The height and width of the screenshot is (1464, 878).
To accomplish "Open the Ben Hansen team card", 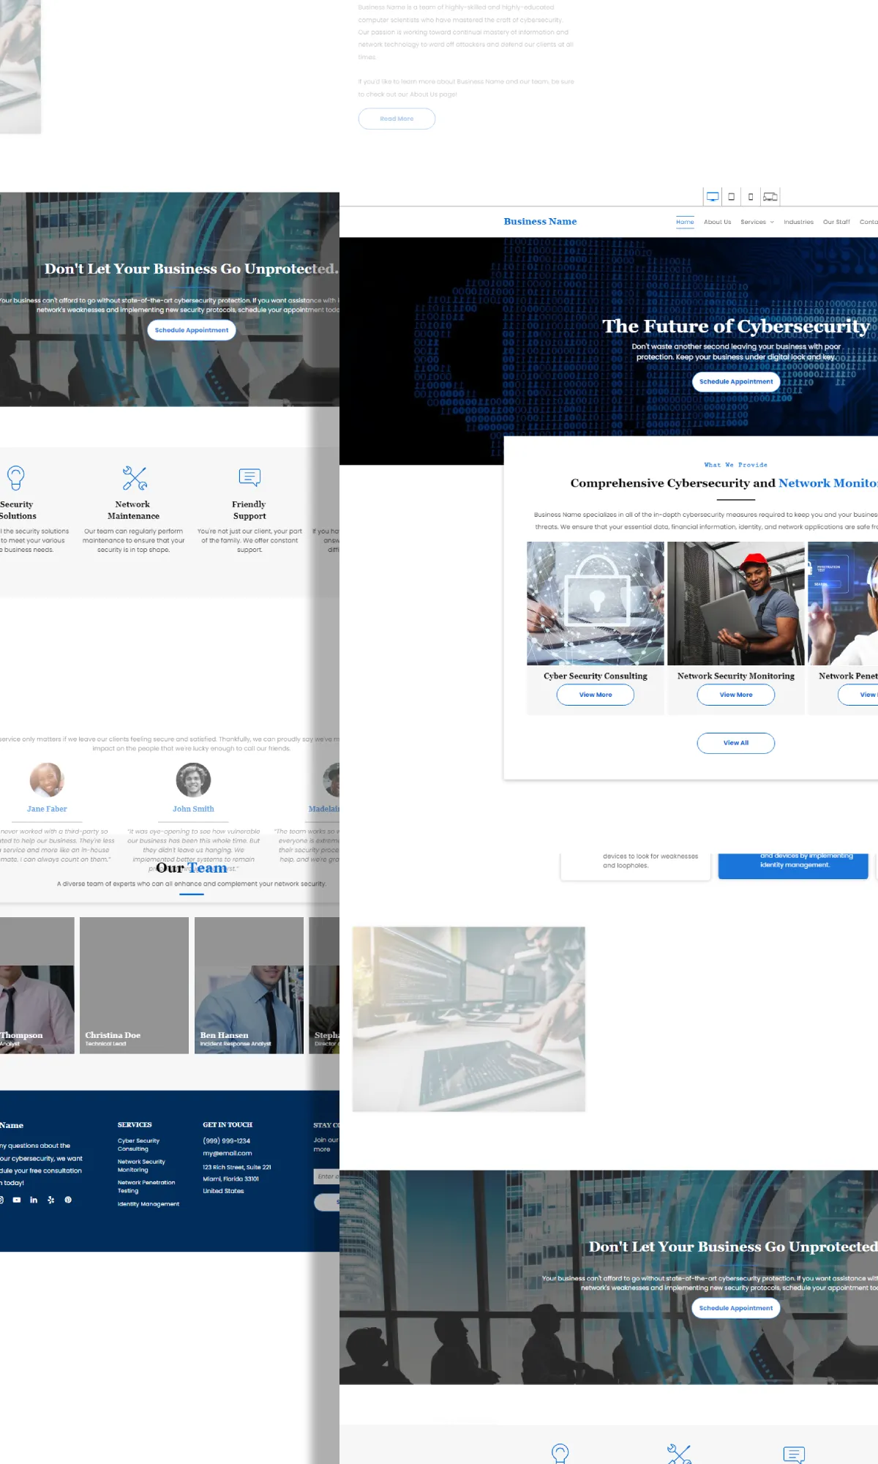I will pos(249,985).
